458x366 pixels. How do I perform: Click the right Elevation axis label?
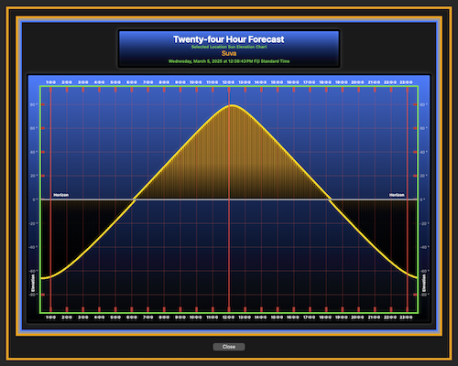click(x=424, y=284)
